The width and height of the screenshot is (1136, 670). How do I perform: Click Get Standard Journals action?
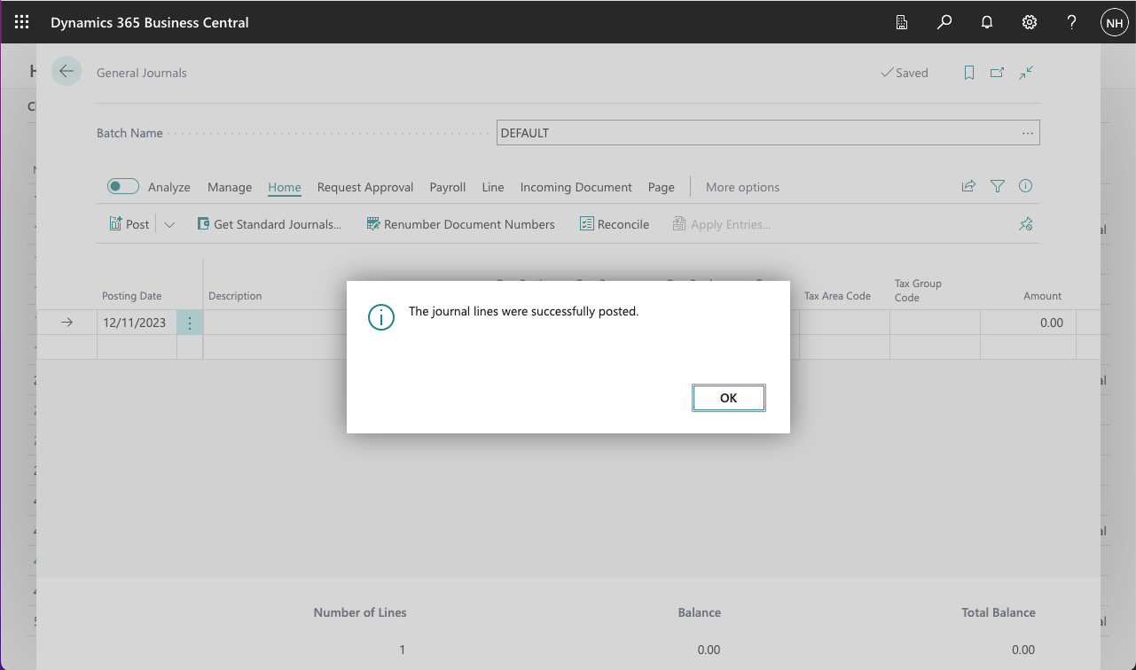click(269, 224)
